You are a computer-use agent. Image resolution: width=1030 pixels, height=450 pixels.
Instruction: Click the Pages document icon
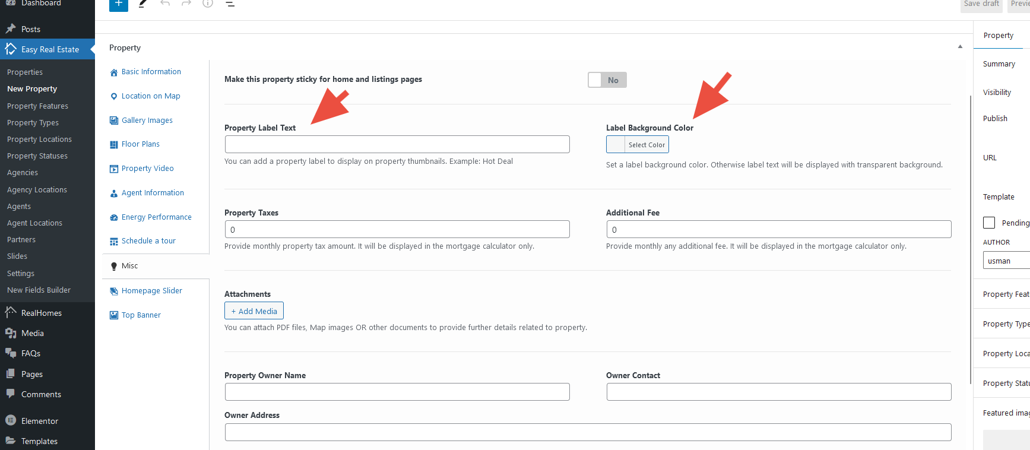coord(11,374)
